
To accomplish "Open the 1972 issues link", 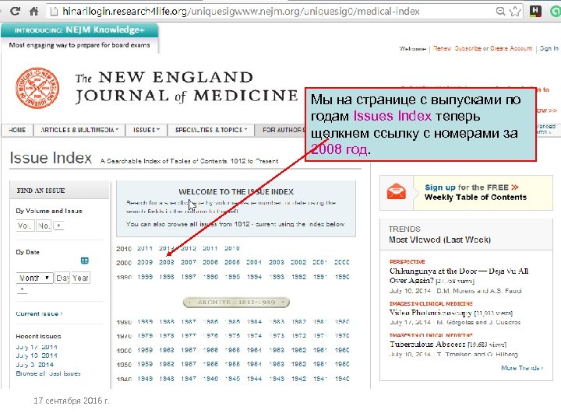I will 298,336.
